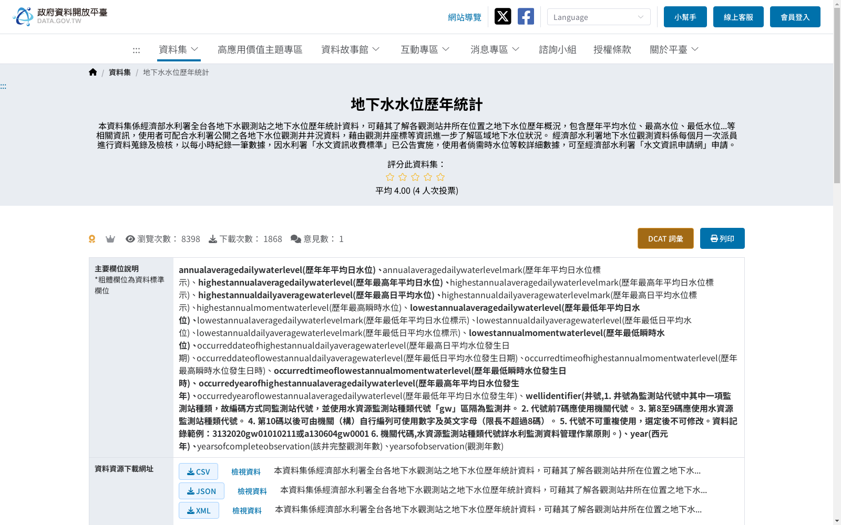Rate dataset with the first star
Viewport: 841px width, 525px height.
pos(390,177)
